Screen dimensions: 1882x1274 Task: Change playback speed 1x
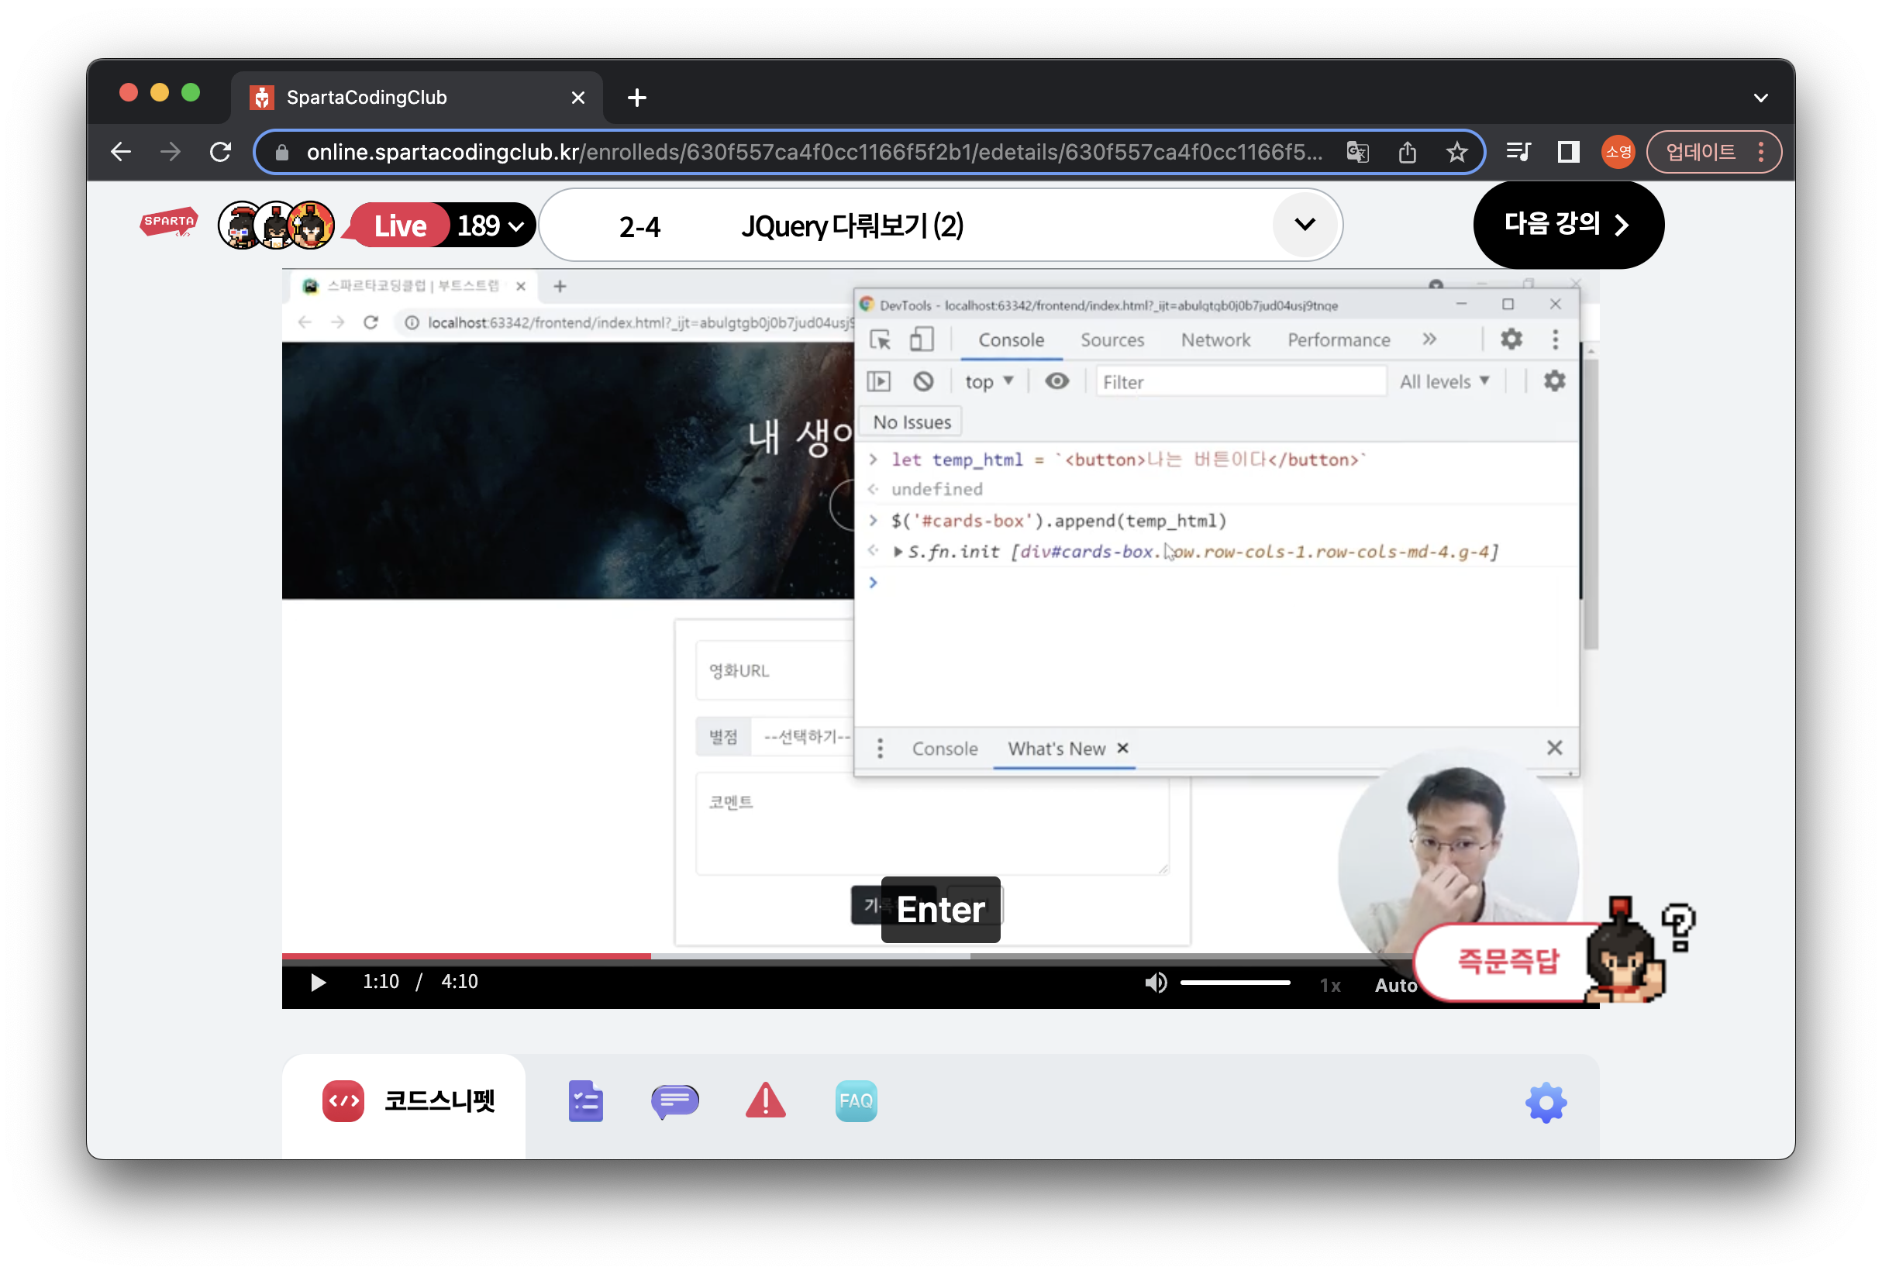point(1331,985)
